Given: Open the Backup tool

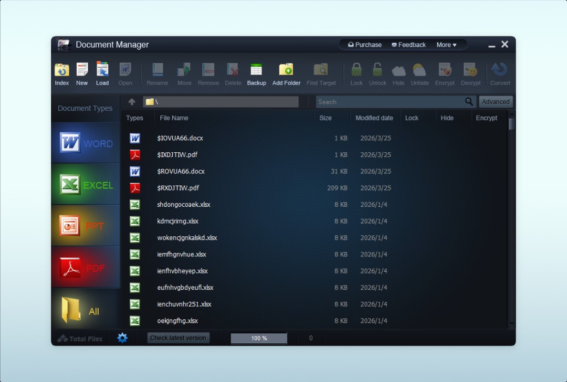Looking at the screenshot, I should tap(256, 74).
